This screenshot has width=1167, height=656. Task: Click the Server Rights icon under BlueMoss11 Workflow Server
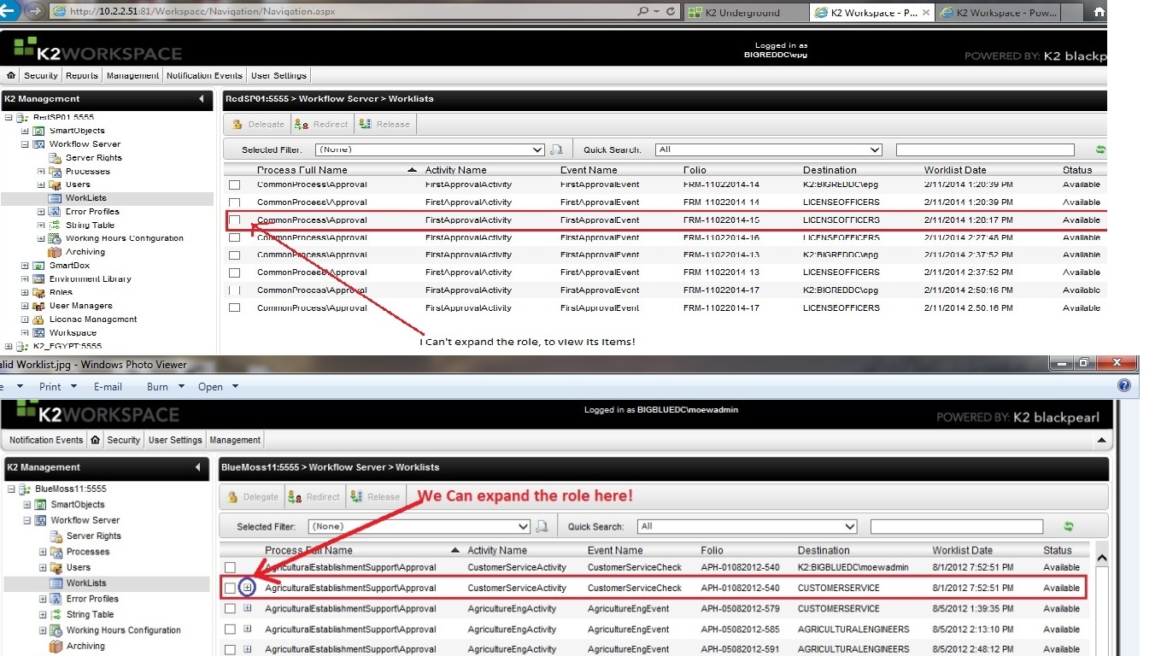[x=57, y=536]
